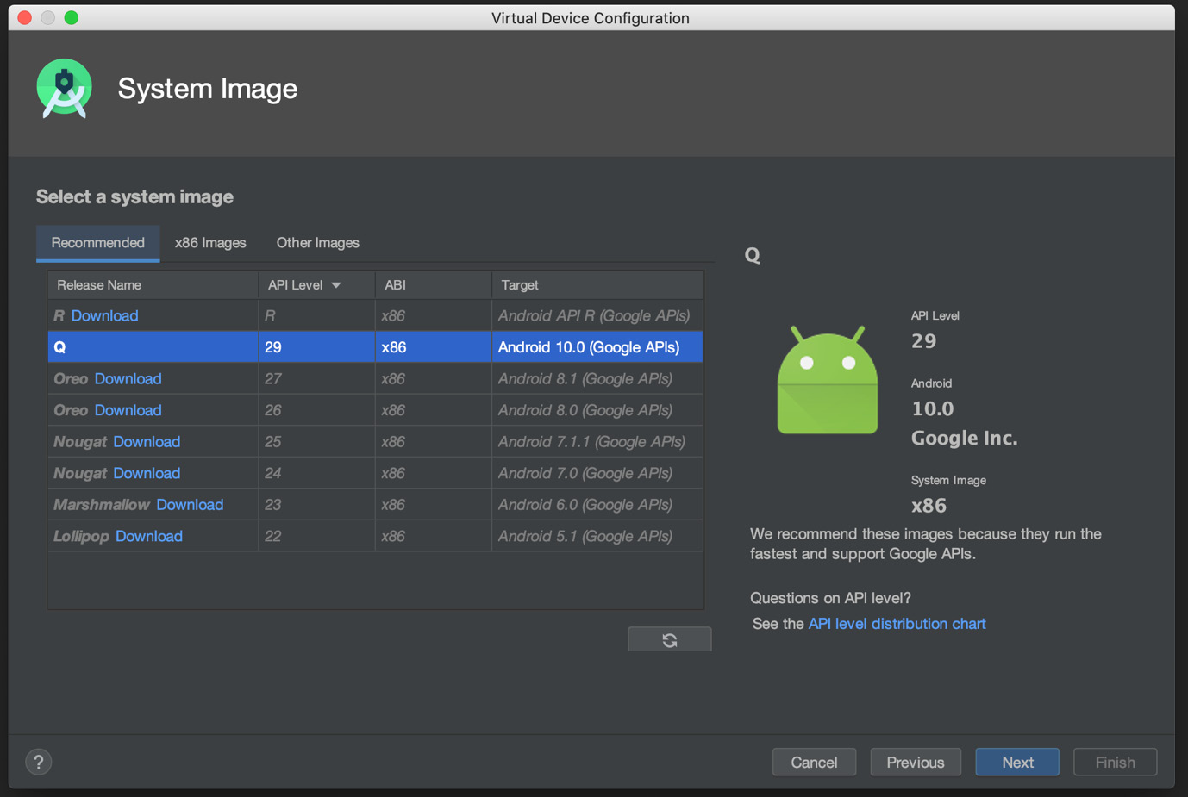This screenshot has width=1188, height=797.
Task: Select the Q release name cell
Action: coord(153,347)
